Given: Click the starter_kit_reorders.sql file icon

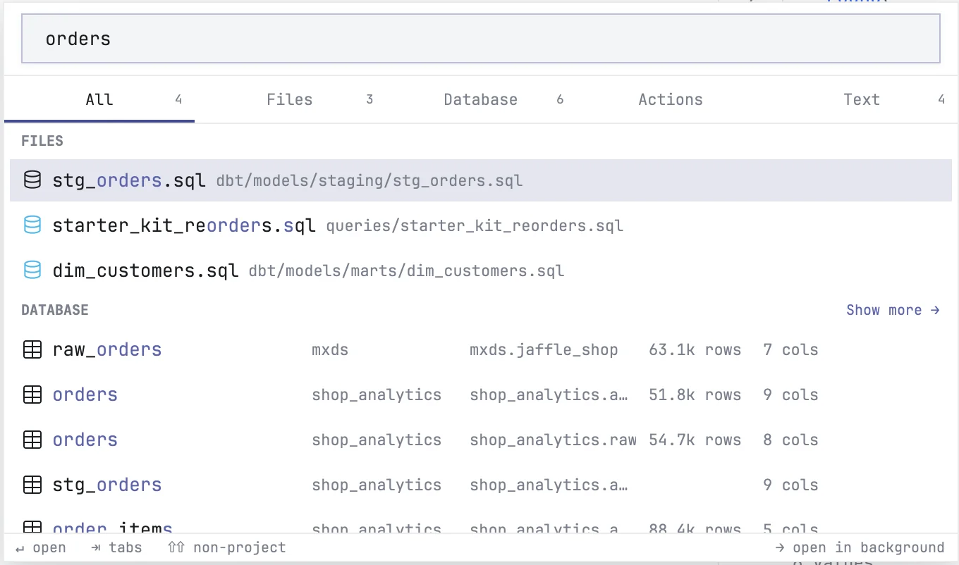Looking at the screenshot, I should (x=32, y=225).
